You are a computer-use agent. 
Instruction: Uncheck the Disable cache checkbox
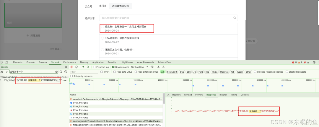[113, 67]
